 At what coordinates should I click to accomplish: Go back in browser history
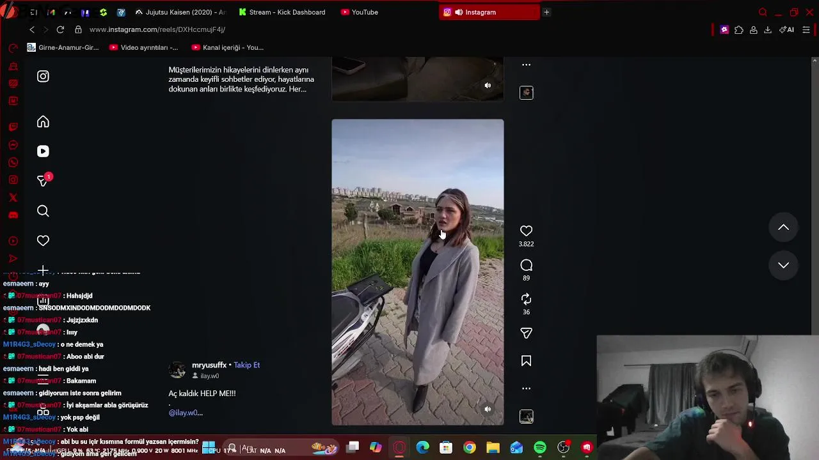(32, 29)
